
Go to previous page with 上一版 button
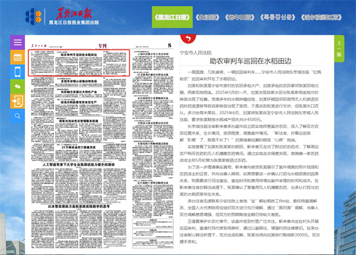tap(339, 49)
